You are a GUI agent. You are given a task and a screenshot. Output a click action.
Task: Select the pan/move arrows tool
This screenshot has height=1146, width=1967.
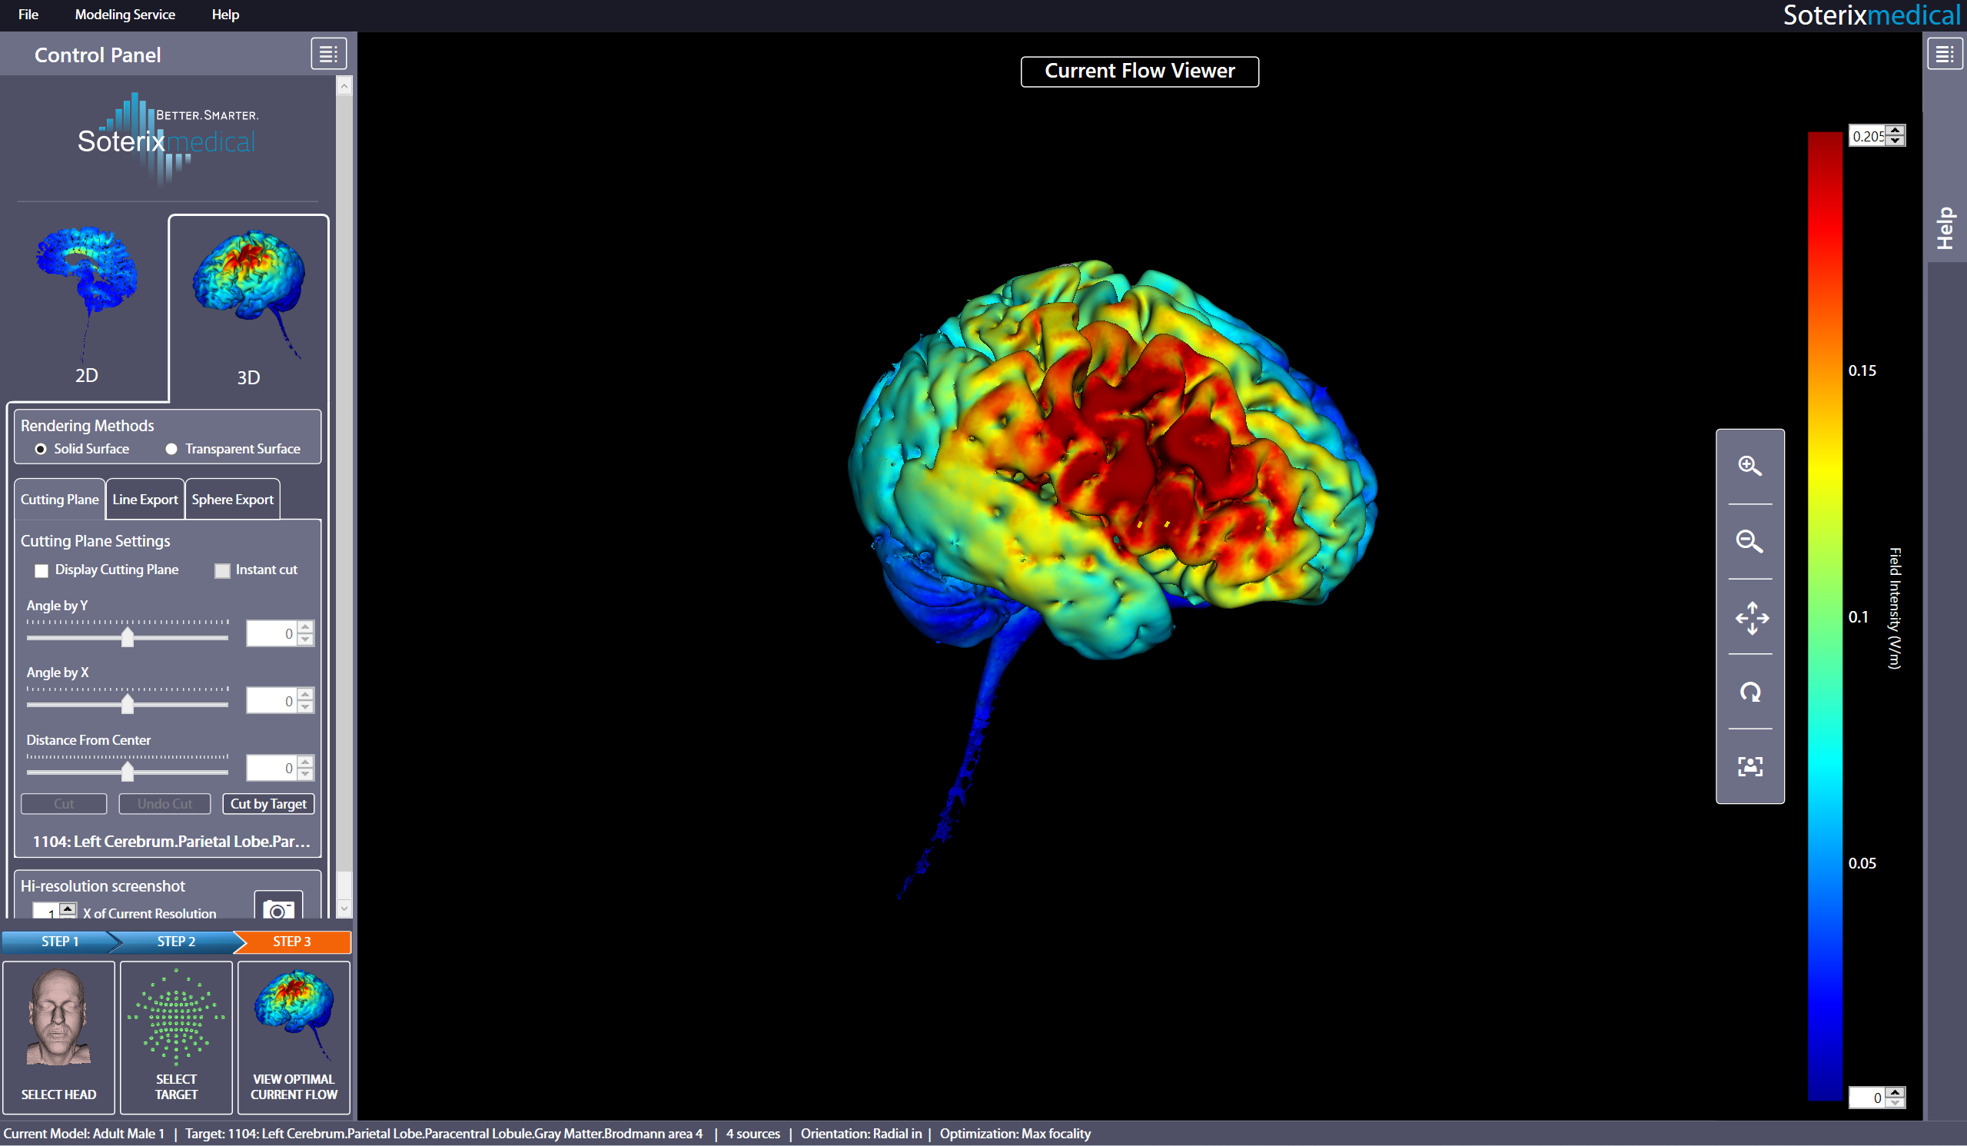click(1751, 617)
